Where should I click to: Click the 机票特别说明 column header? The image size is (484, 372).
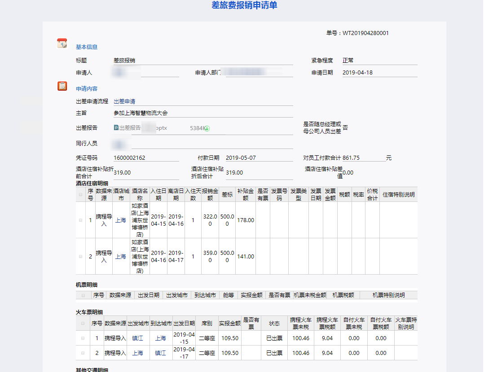click(x=389, y=295)
